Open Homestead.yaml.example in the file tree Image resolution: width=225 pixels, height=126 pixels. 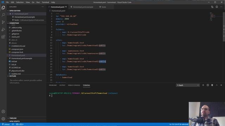tap(22, 58)
